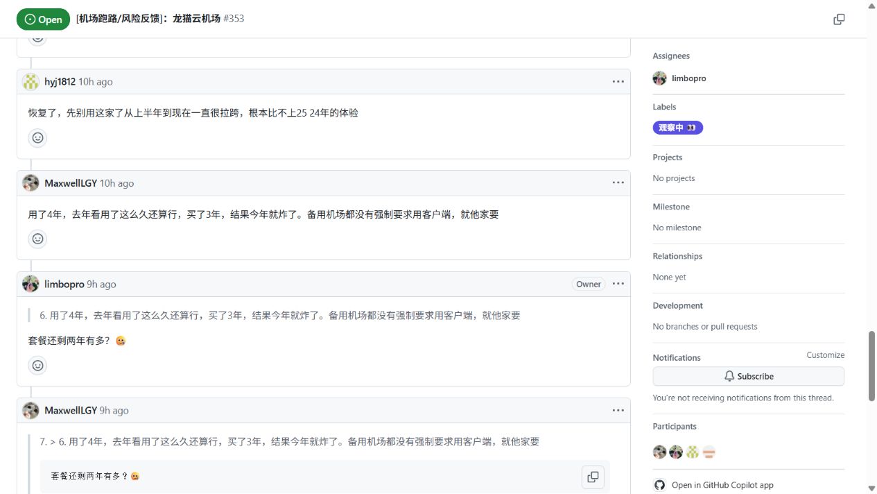877x494 pixels.
Task: Click 'No branches or pull requests' text
Action: (705, 326)
